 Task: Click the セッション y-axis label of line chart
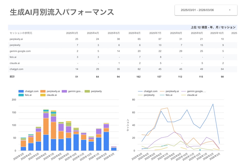[x=128, y=125]
